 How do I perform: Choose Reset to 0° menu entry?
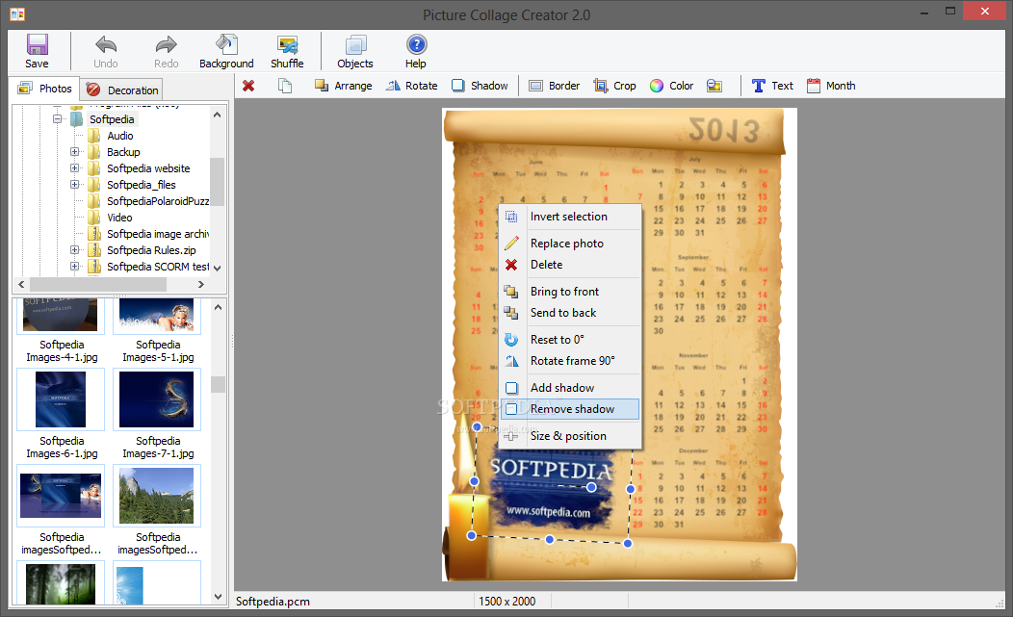coord(570,339)
